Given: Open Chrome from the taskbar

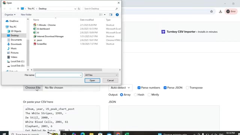Looking at the screenshot, I should tap(118, 133).
